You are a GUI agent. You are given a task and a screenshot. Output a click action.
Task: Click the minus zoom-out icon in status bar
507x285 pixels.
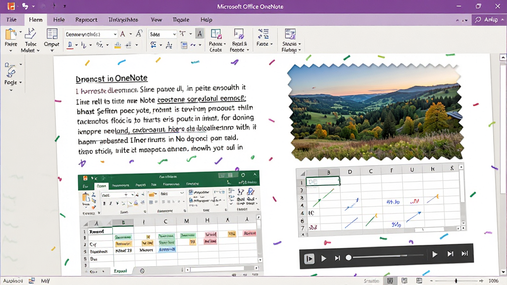[431, 281]
